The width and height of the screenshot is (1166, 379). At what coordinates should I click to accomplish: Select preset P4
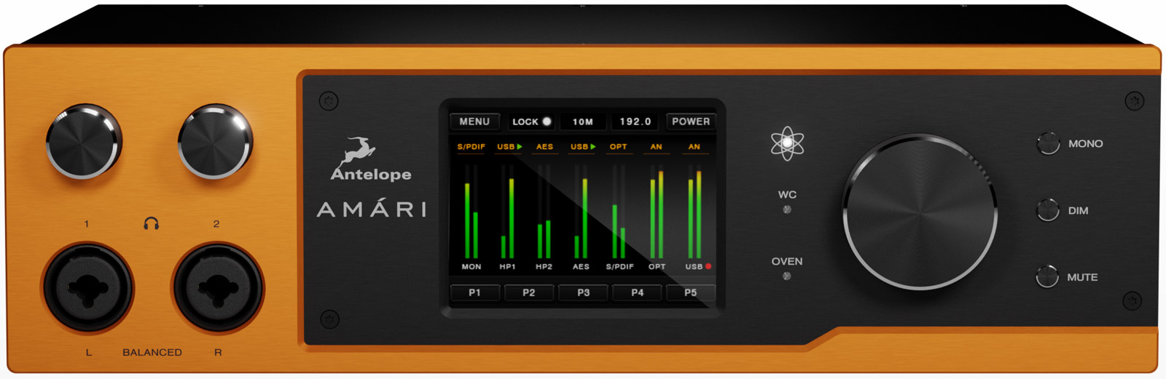[637, 293]
